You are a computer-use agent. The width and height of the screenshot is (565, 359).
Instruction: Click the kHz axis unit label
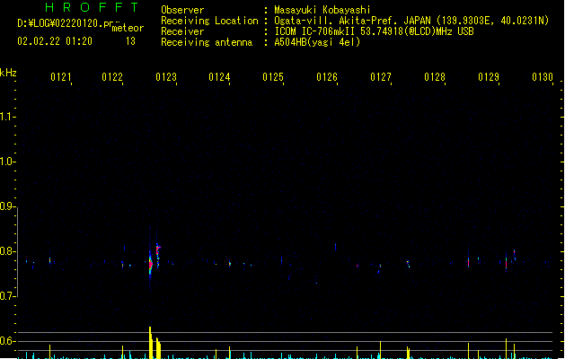pyautogui.click(x=8, y=73)
